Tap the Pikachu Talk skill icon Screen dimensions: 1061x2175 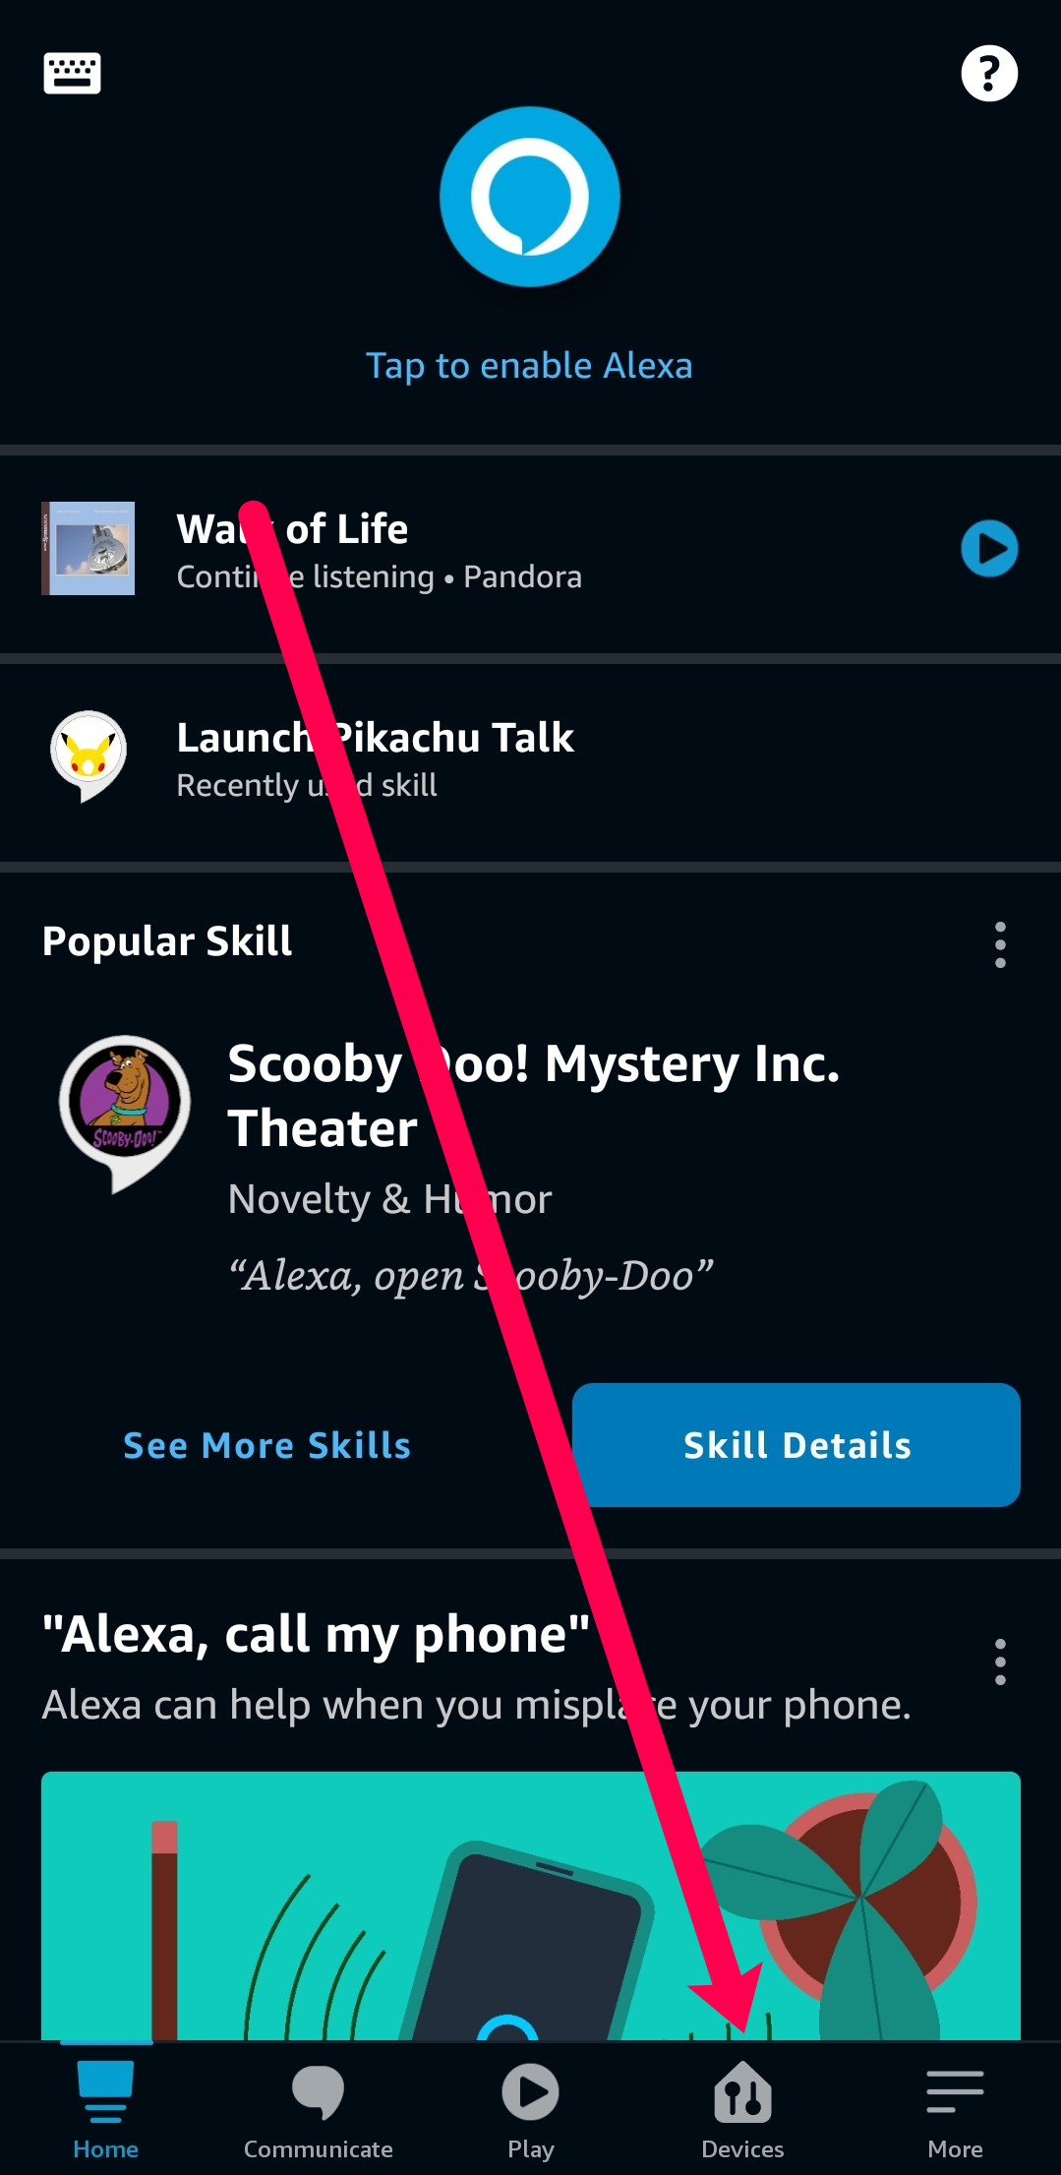coord(88,755)
